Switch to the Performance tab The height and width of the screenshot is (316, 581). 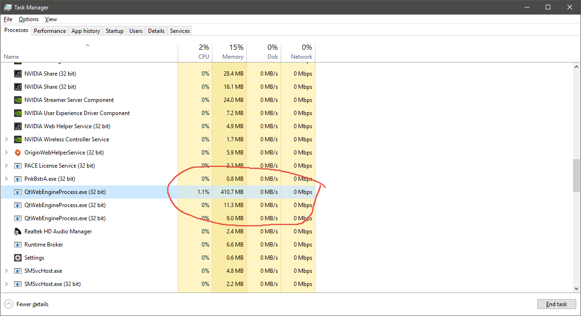[x=50, y=31]
